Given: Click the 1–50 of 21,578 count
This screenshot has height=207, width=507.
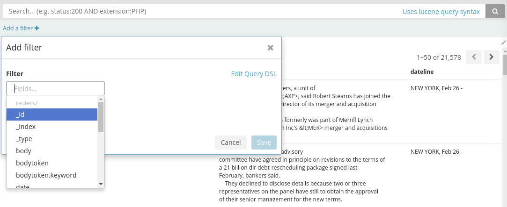Looking at the screenshot, I should coord(439,57).
